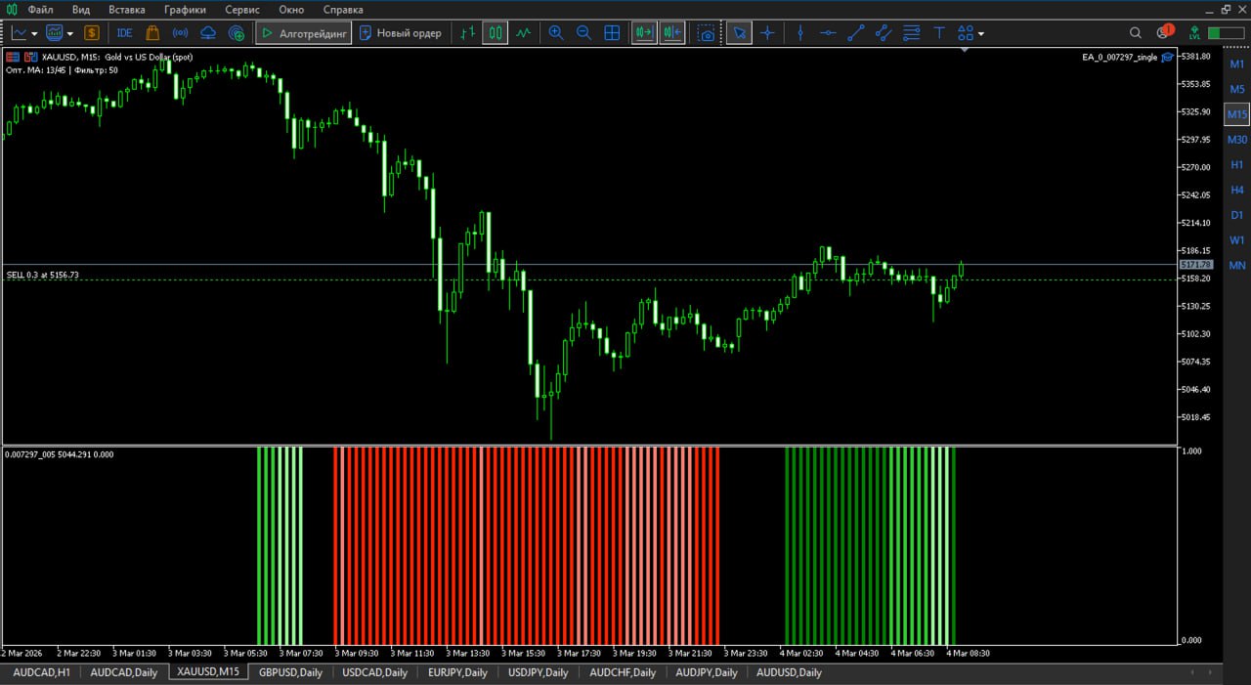This screenshot has width=1251, height=685.
Task: Open the chart profiles dropdown
Action: click(x=70, y=32)
